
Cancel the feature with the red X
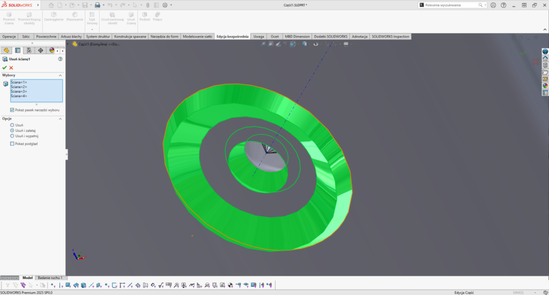coord(11,68)
